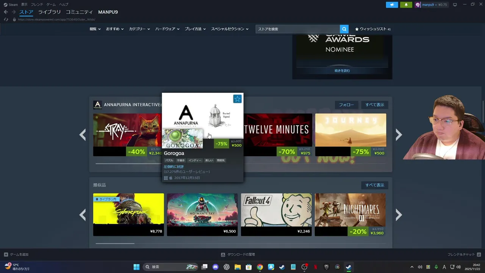Click the store search magnifier button
This screenshot has width=485, height=273.
tap(344, 29)
